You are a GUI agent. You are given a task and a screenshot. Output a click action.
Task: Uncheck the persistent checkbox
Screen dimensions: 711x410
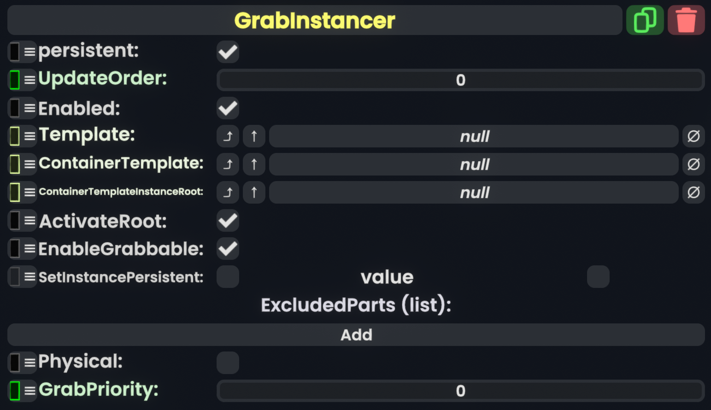coord(228,52)
